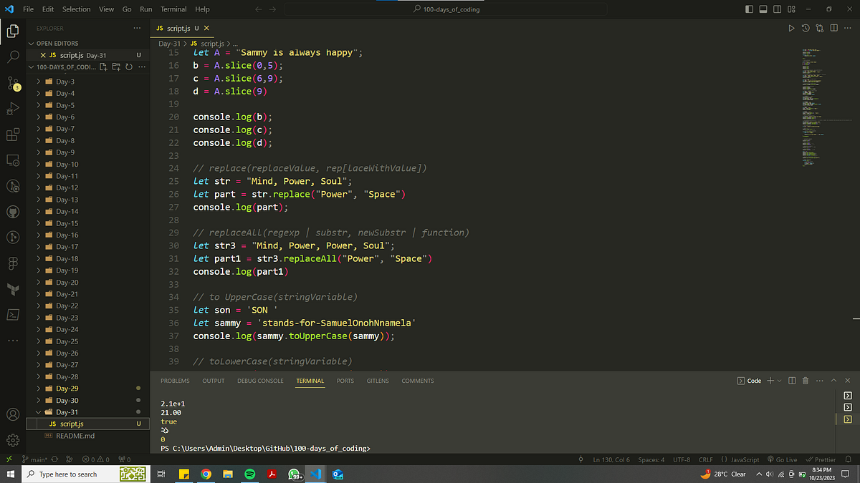Screen dimensions: 860x483
Task: Open editor More Actions ellipsis
Action: [849, 28]
